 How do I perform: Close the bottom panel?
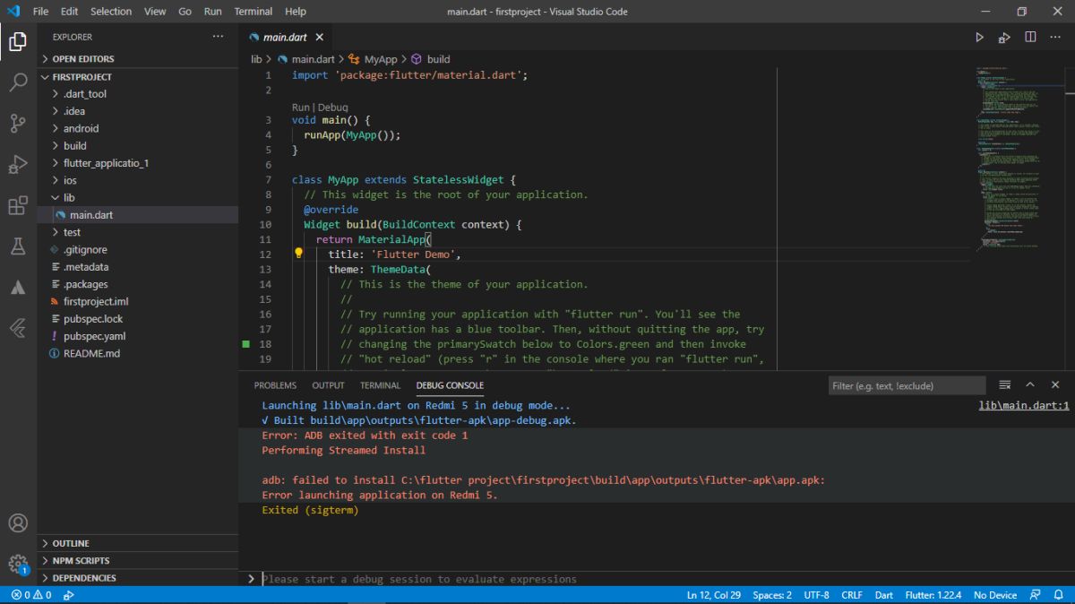[1055, 385]
